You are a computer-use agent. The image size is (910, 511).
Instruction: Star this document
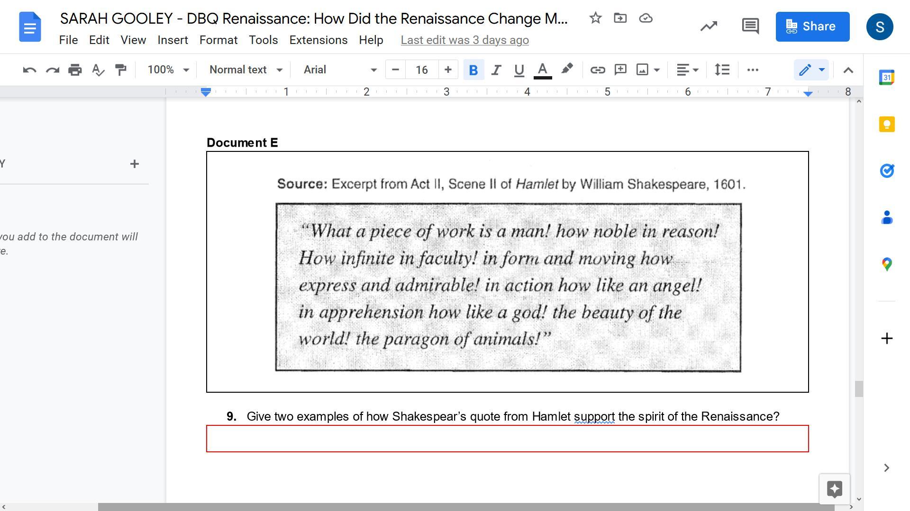(x=595, y=18)
